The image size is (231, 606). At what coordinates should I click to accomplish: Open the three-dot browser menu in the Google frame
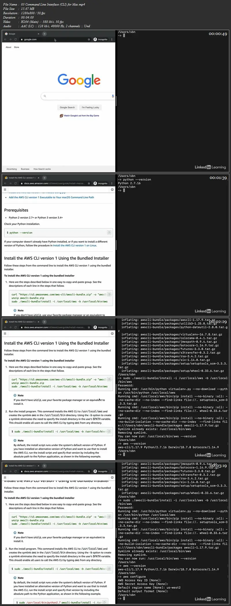pyautogui.click(x=112, y=39)
